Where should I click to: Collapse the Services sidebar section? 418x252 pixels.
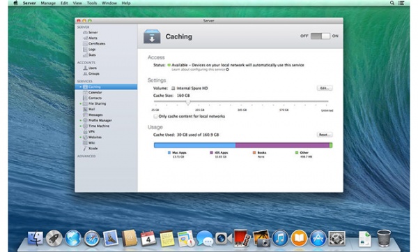(85, 81)
